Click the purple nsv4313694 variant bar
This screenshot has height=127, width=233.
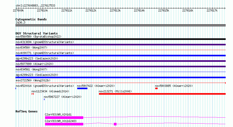point(120,45)
